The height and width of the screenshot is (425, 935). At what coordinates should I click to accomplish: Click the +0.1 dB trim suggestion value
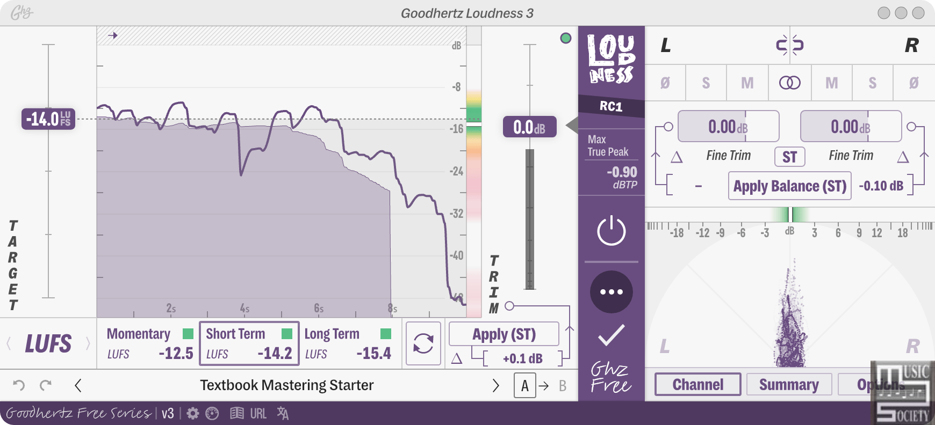(522, 358)
